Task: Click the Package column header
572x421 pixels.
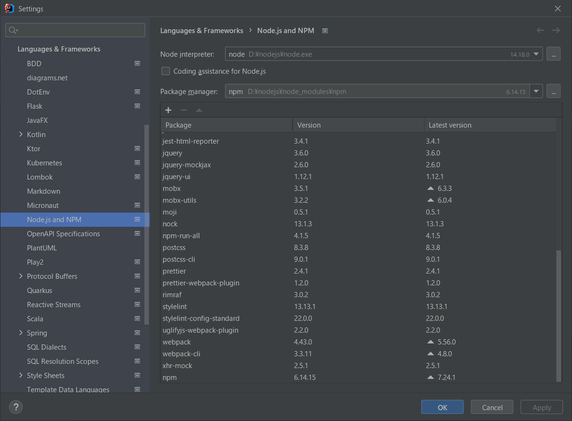Action: 226,125
